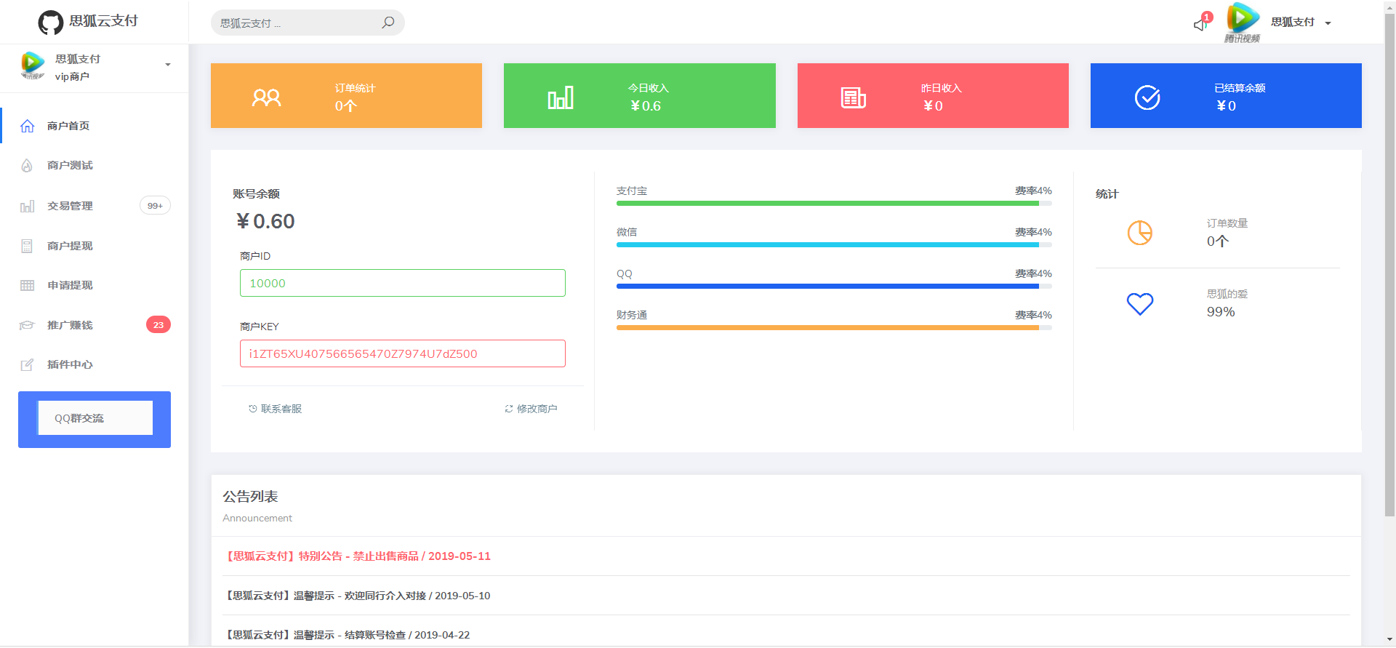Screen dimensions: 1396x648
Task: Click the 支付宝 green rate progress bar
Action: coord(827,204)
